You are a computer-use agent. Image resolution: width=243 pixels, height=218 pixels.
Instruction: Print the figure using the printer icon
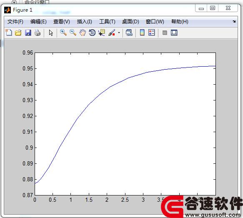(38, 33)
